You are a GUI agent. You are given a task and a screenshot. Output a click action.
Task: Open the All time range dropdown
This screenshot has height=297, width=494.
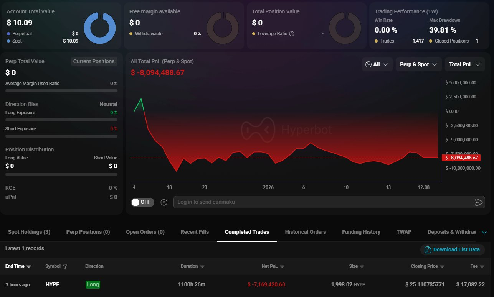(x=377, y=64)
